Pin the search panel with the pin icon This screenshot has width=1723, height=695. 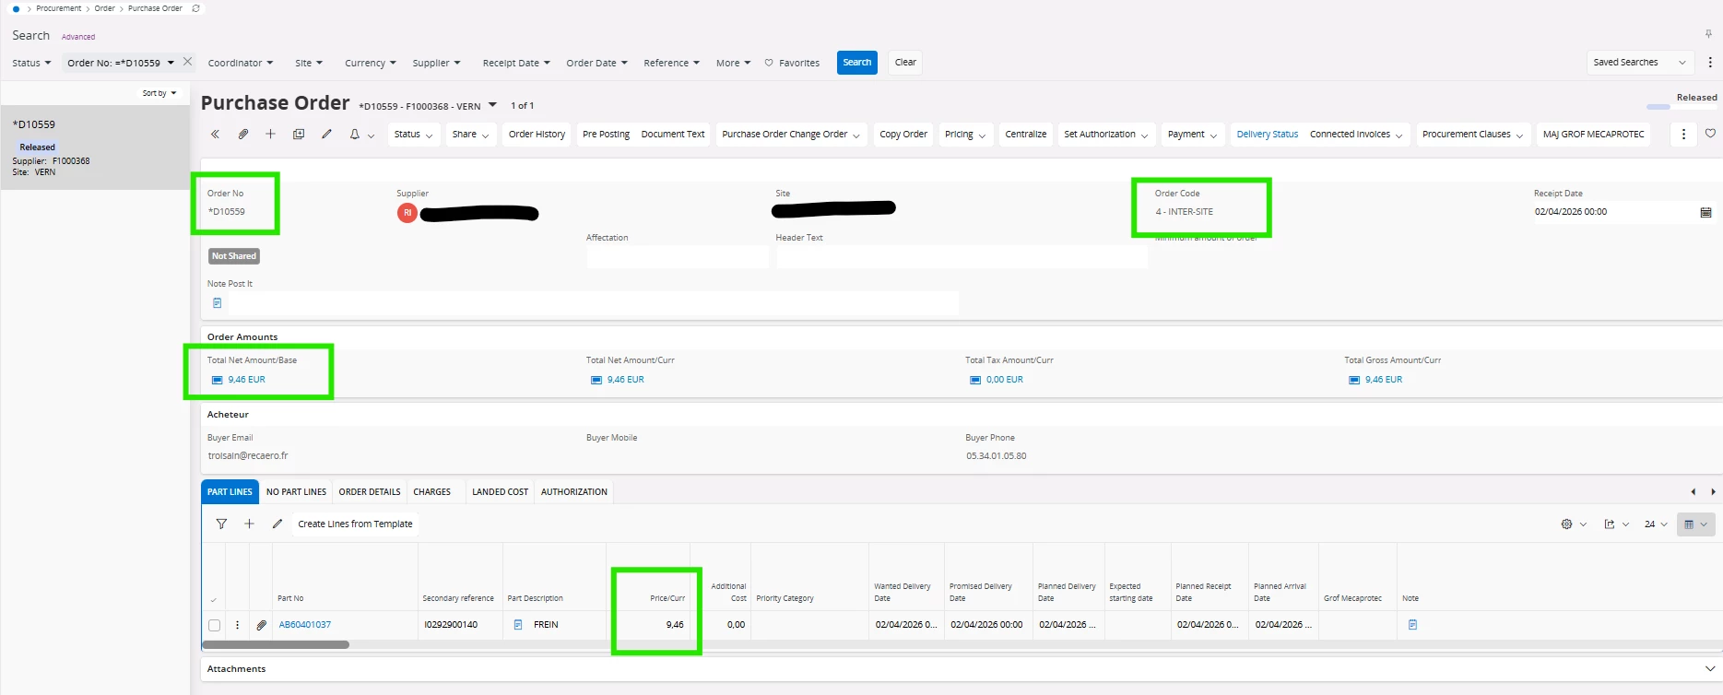pyautogui.click(x=1708, y=34)
